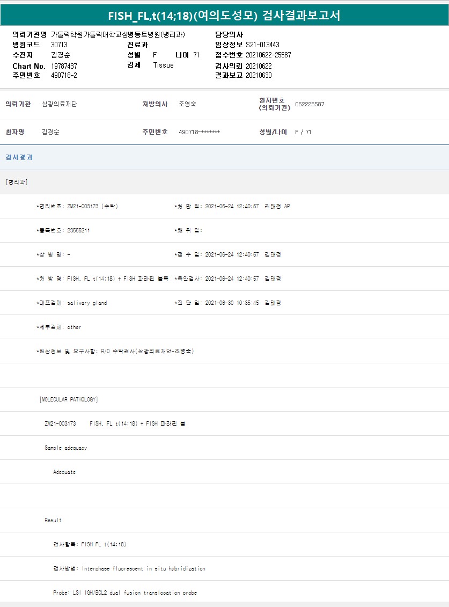Click the Adequate result text
Screen dimensions: 449x607
click(64, 472)
